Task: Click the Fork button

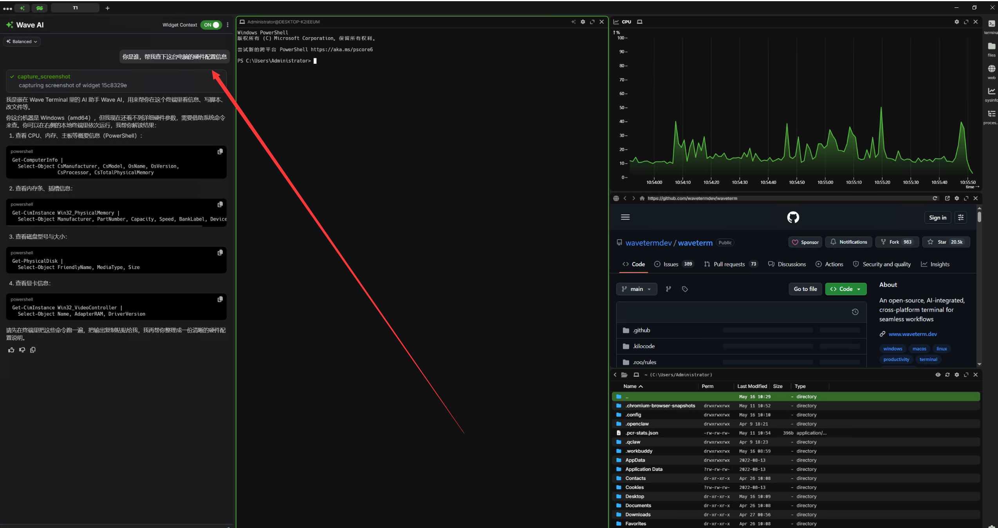Action: [x=897, y=242]
